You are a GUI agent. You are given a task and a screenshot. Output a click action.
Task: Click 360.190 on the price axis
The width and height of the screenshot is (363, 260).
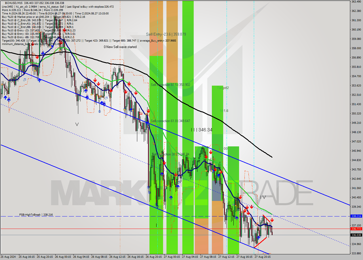[x=356, y=30]
